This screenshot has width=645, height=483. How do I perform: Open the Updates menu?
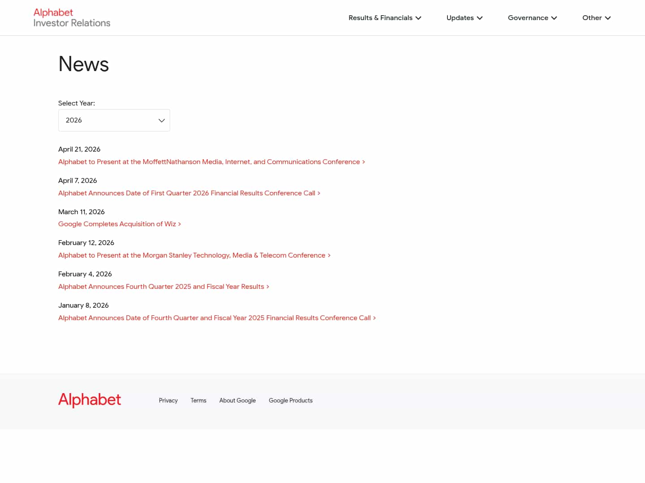[464, 18]
